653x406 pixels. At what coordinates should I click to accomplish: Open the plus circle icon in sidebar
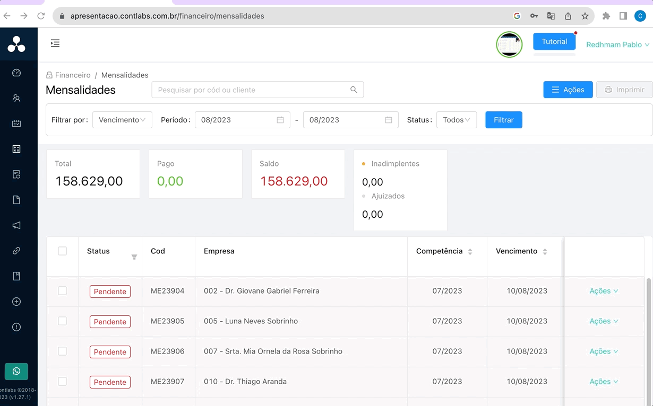click(x=16, y=302)
